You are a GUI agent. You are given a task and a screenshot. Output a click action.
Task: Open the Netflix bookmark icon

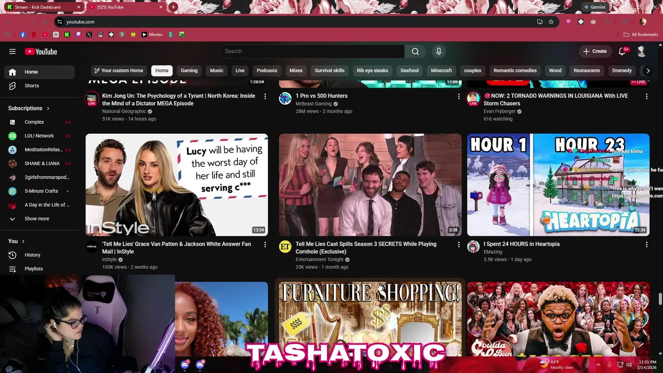(34, 35)
